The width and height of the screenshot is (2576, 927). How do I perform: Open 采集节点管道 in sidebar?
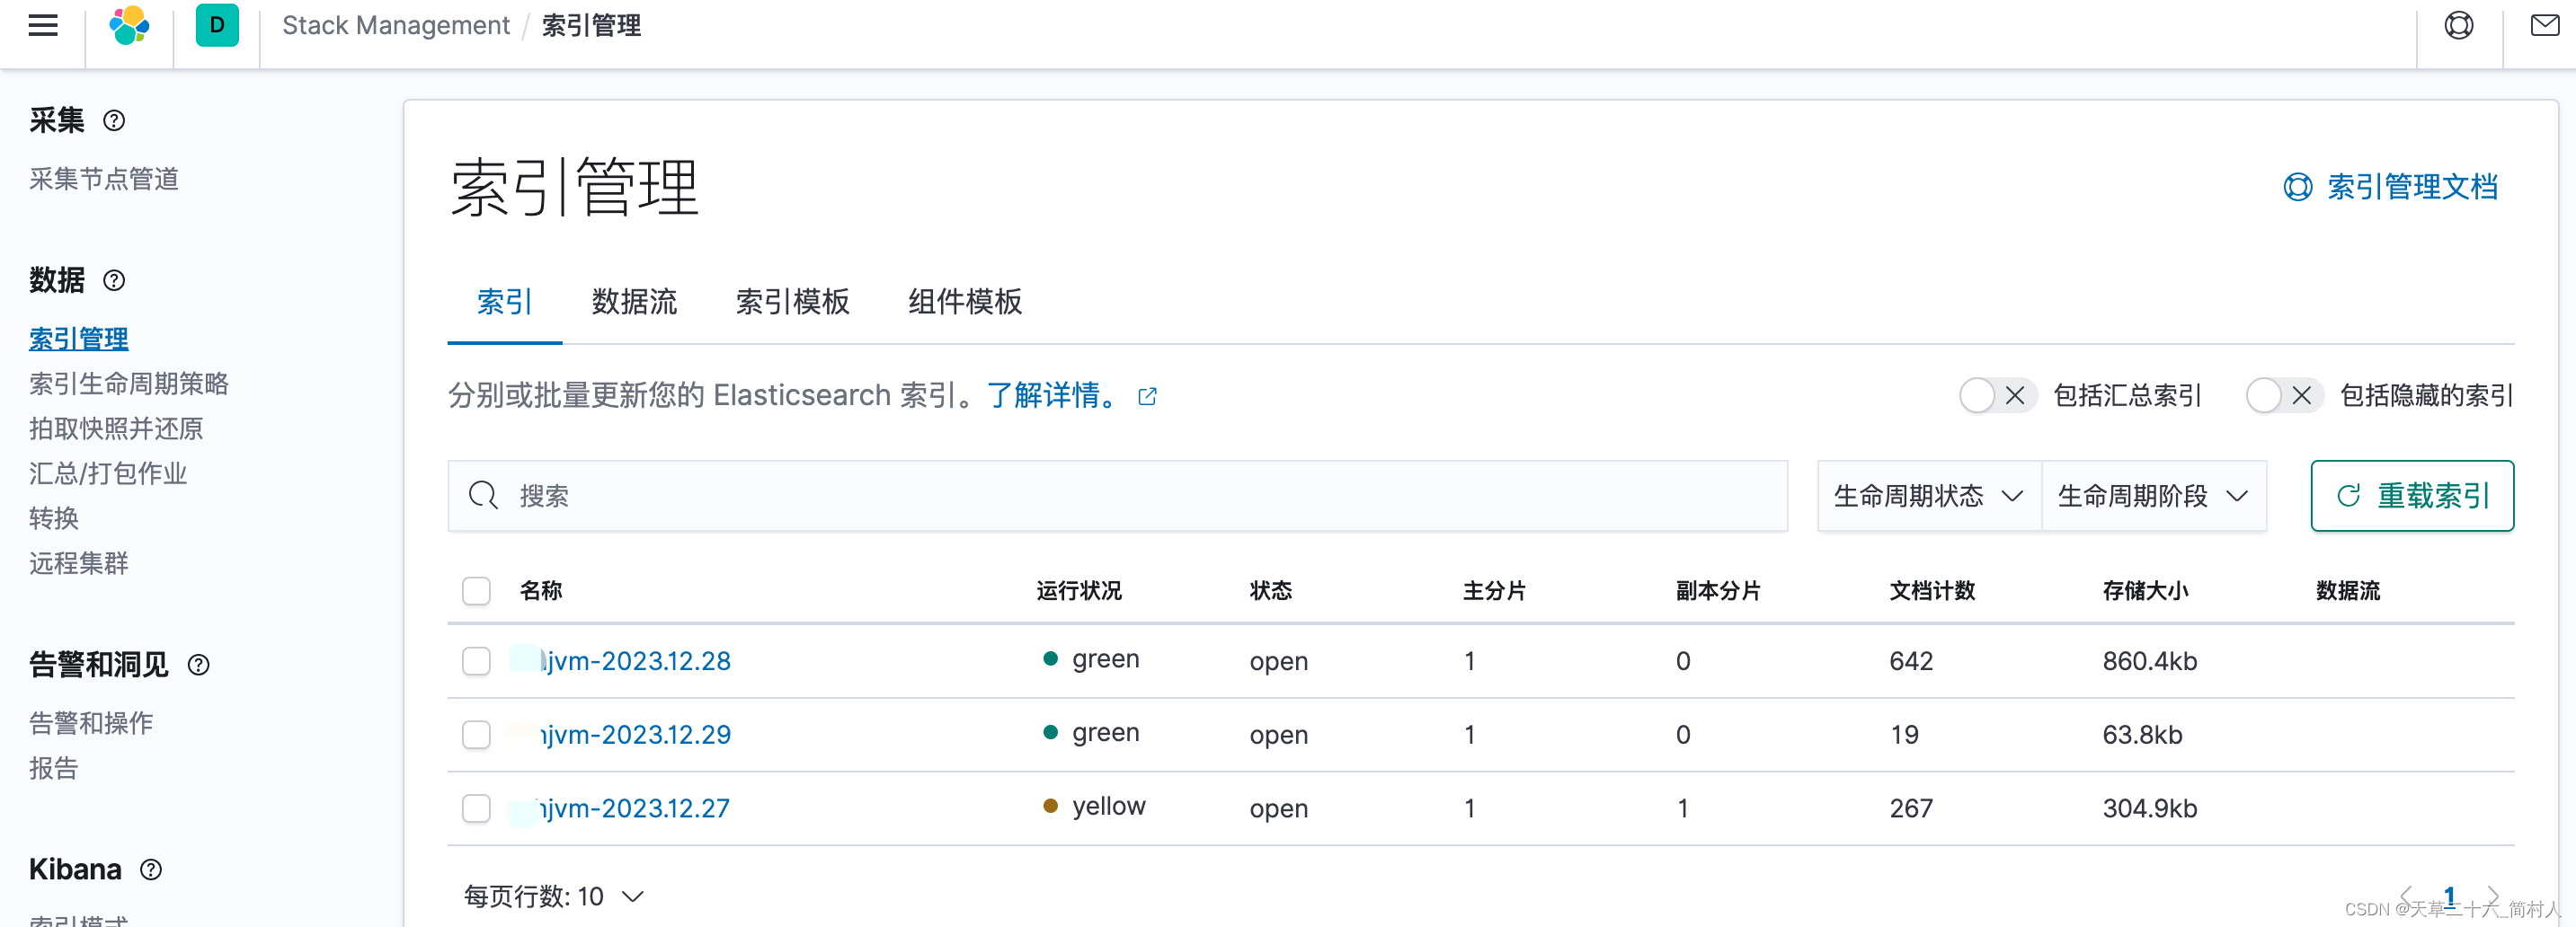click(x=104, y=179)
